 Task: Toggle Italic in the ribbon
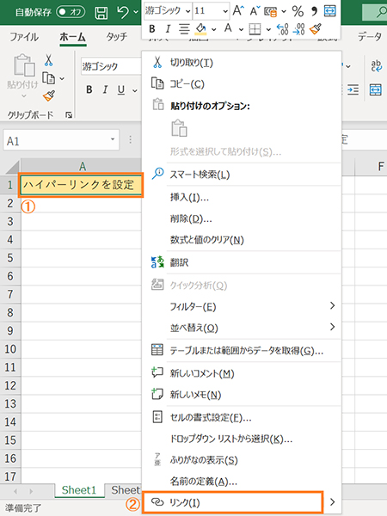105,89
